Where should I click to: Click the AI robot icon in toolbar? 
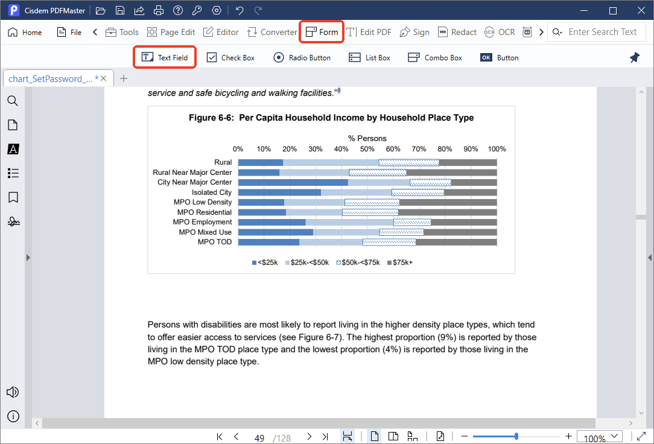tap(527, 32)
